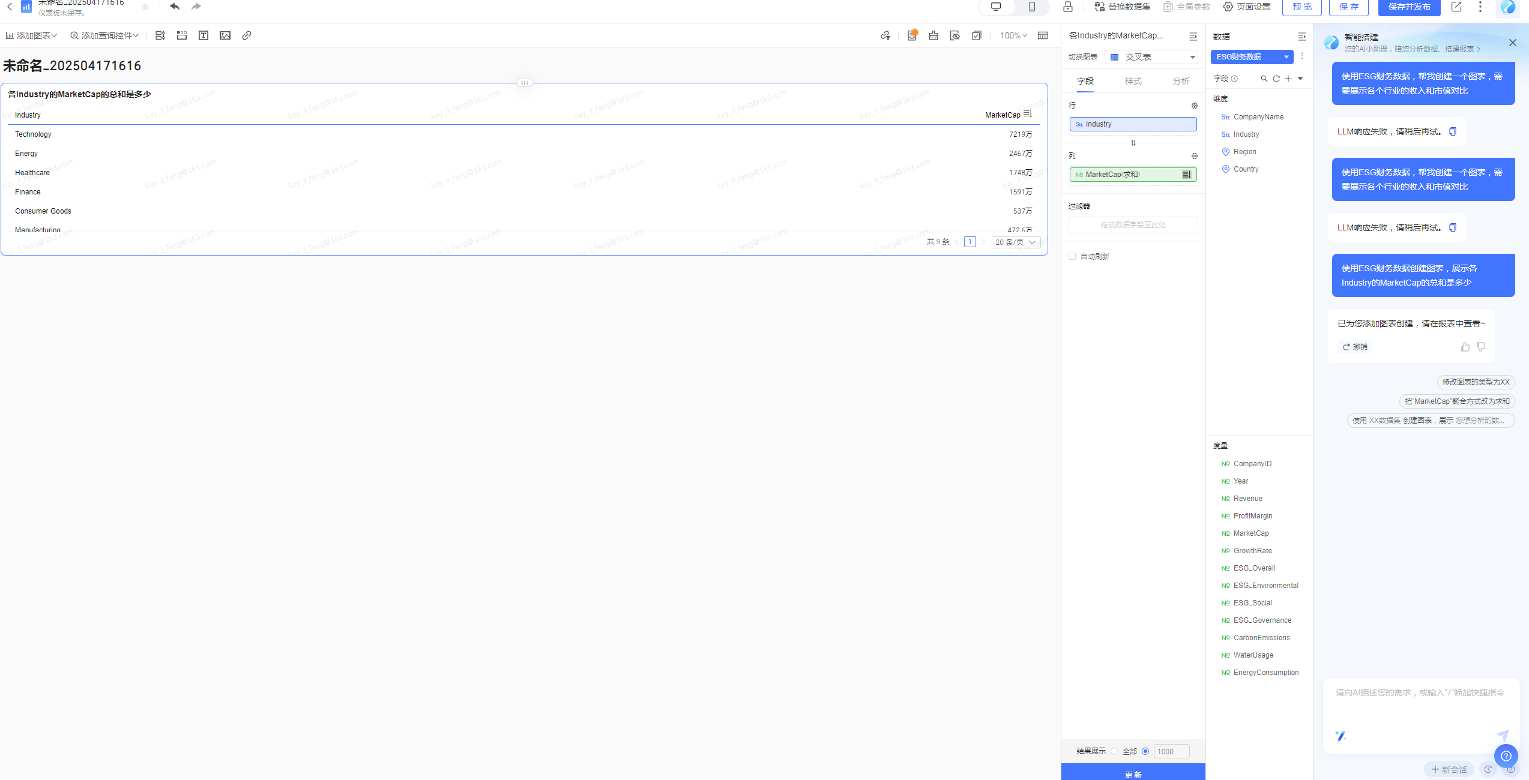Star this dashboard as a favorite
The width and height of the screenshot is (1529, 780).
click(145, 7)
